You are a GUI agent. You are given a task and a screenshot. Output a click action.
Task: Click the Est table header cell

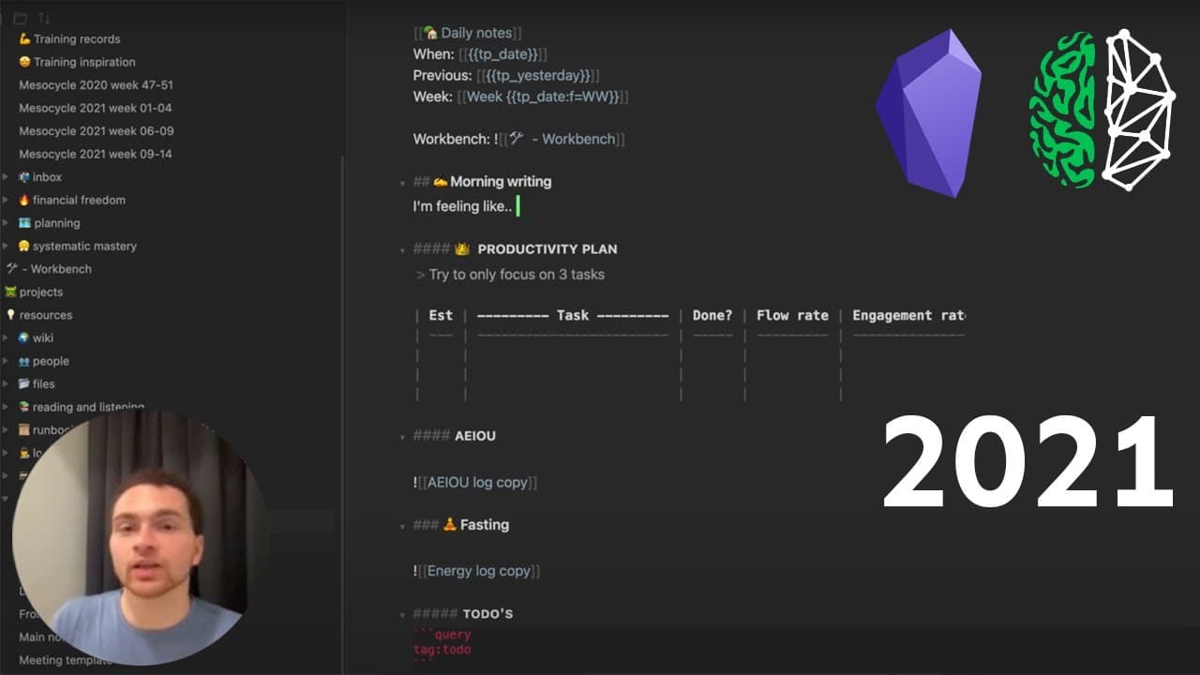[441, 316]
